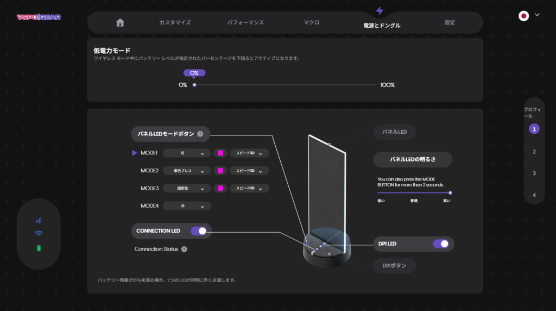Select profile 3 in the profile list
Image resolution: width=556 pixels, height=311 pixels.
534,173
